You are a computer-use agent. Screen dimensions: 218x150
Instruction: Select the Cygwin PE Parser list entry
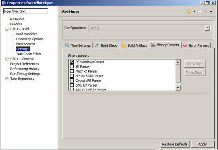[88, 80]
